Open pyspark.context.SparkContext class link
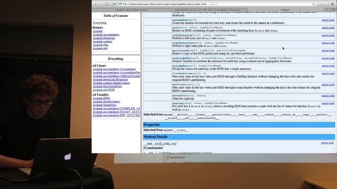 (111, 83)
